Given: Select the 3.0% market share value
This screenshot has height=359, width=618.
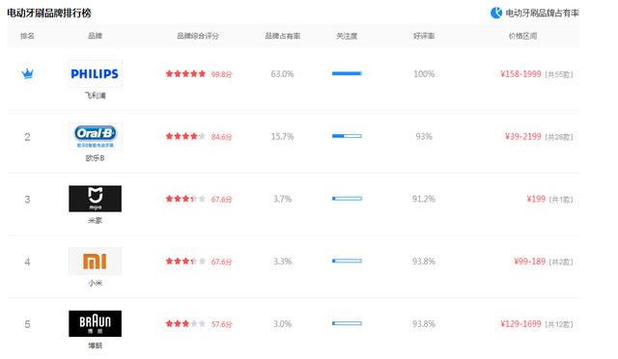Looking at the screenshot, I should pos(283,323).
